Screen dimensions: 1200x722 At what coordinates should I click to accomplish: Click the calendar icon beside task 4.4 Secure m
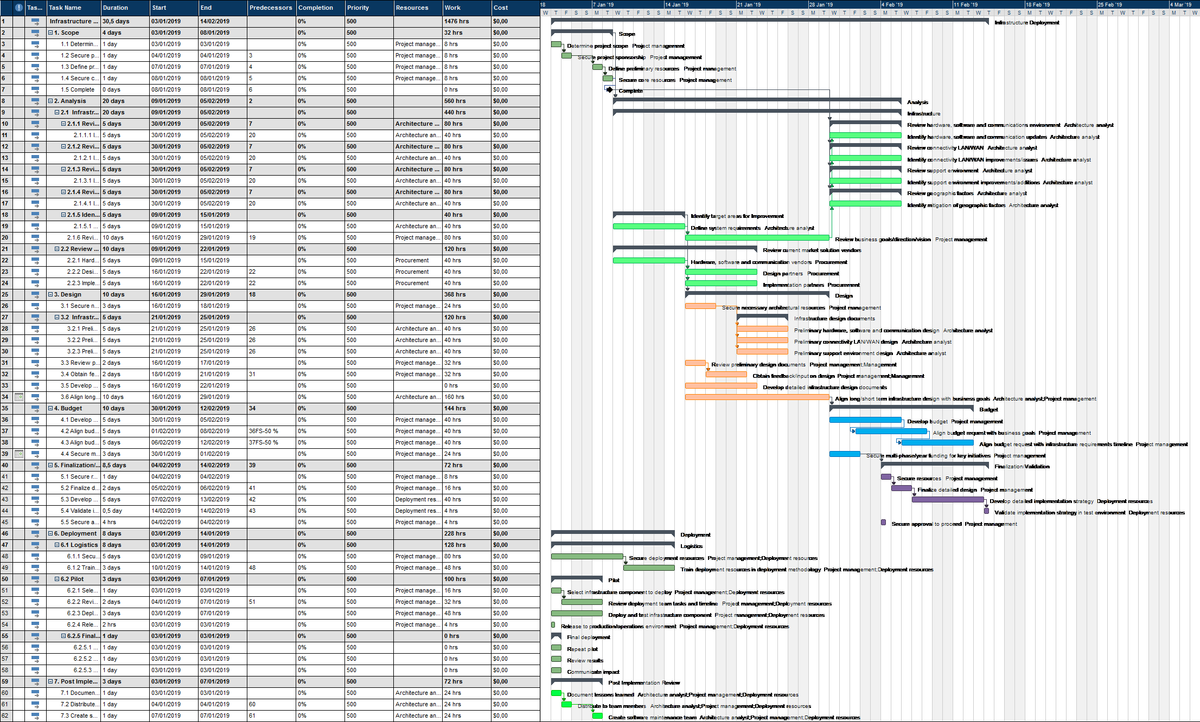[x=19, y=454]
